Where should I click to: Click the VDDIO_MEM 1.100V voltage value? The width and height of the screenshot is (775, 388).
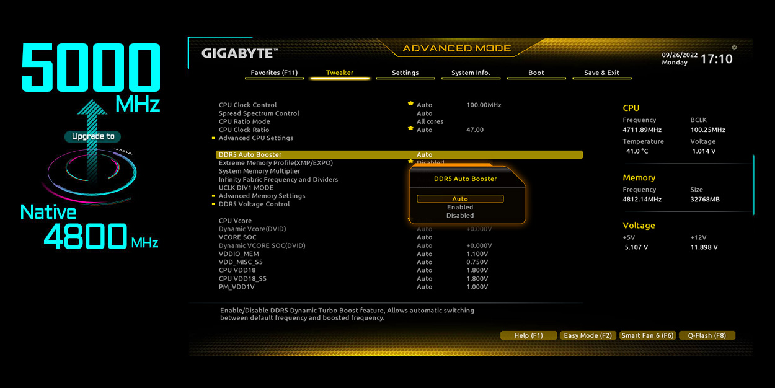point(477,254)
